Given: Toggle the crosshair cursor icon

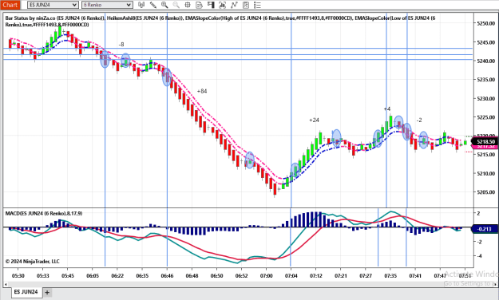Looking at the screenshot, I should (x=188, y=5).
